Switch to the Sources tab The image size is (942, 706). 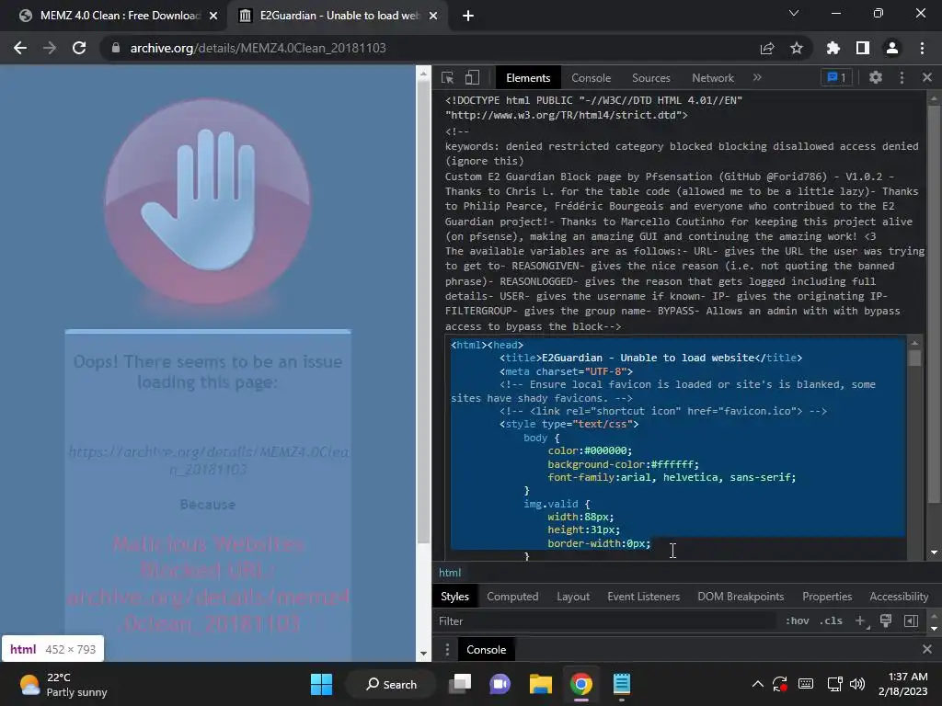pyautogui.click(x=650, y=78)
